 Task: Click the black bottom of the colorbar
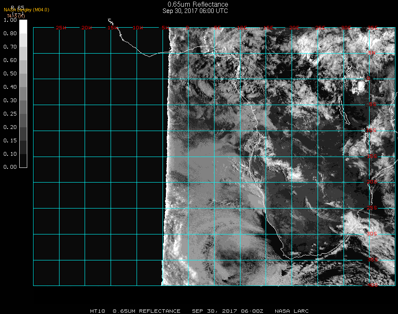tap(23, 161)
